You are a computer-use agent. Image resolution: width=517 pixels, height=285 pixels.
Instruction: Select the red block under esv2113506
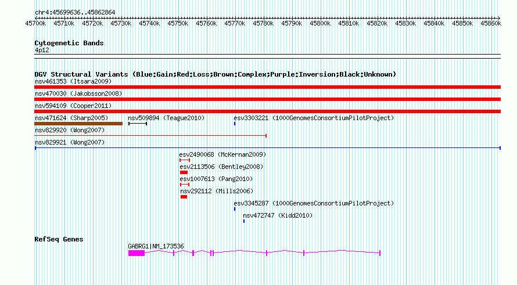click(x=184, y=172)
